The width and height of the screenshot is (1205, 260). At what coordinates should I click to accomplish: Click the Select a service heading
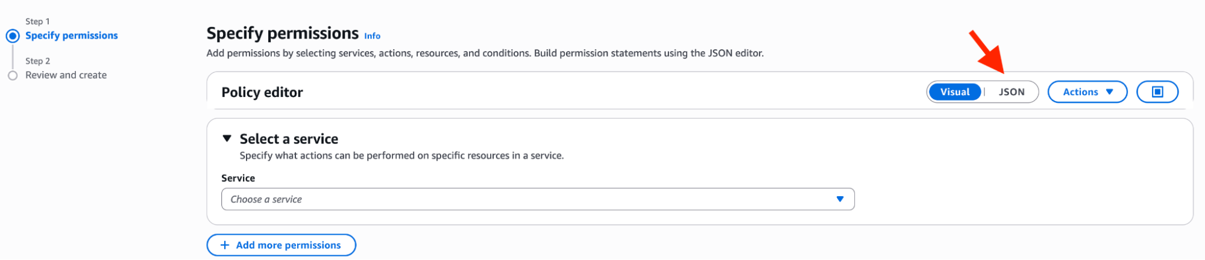[x=289, y=139]
